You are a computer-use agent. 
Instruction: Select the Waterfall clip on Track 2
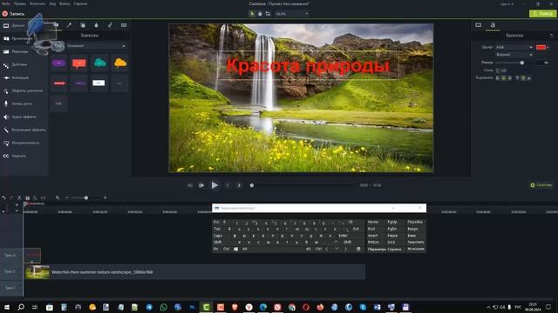point(194,272)
